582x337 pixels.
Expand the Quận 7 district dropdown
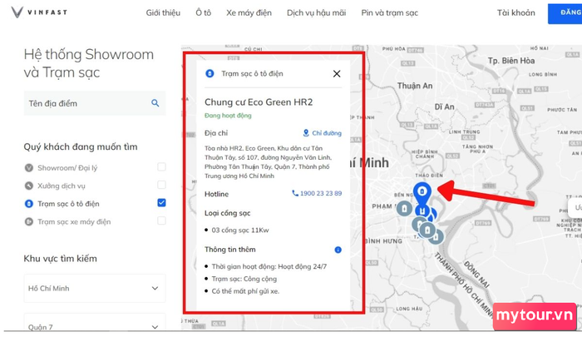[x=95, y=323]
